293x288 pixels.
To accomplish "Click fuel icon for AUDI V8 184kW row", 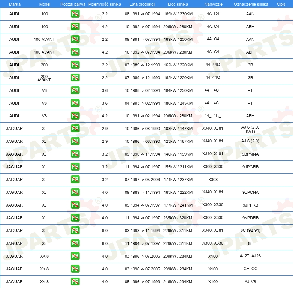I will tap(75, 90).
